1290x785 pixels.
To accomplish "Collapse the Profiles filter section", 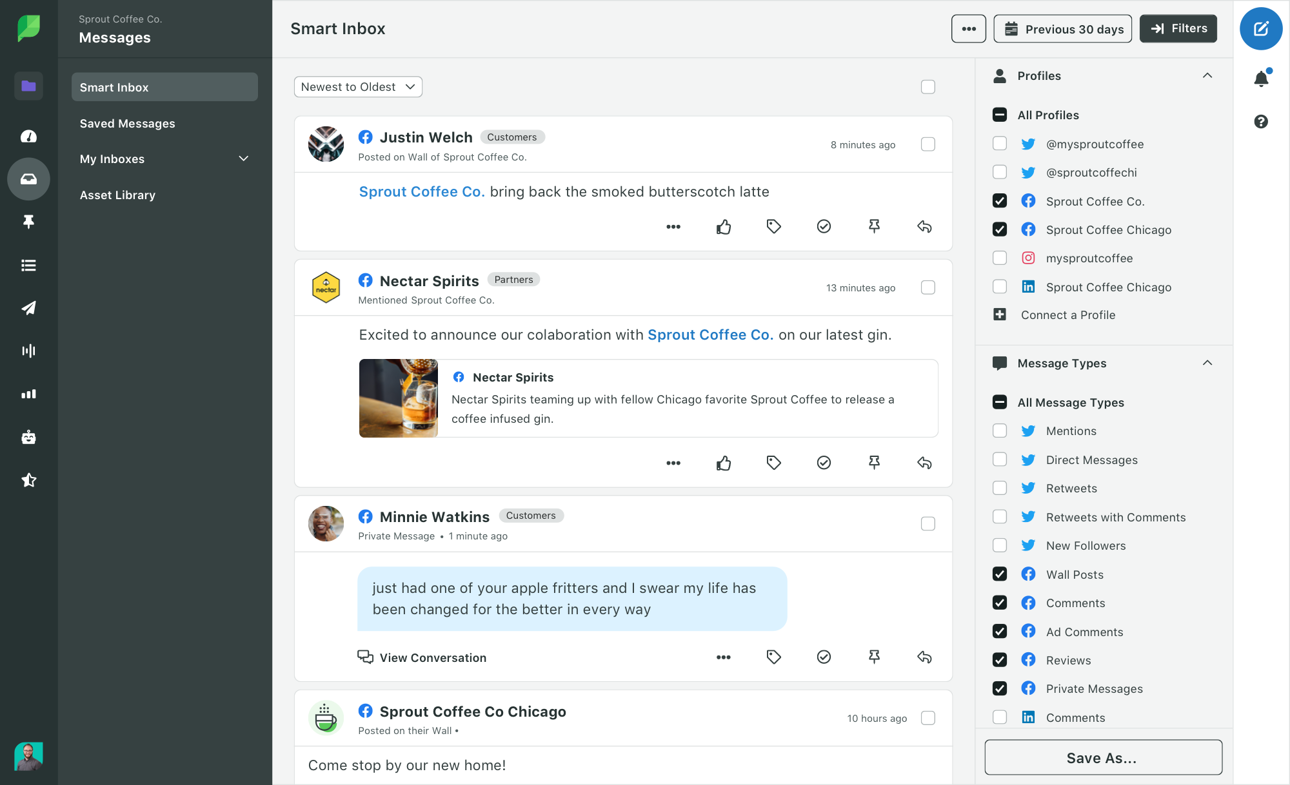I will pyautogui.click(x=1207, y=75).
